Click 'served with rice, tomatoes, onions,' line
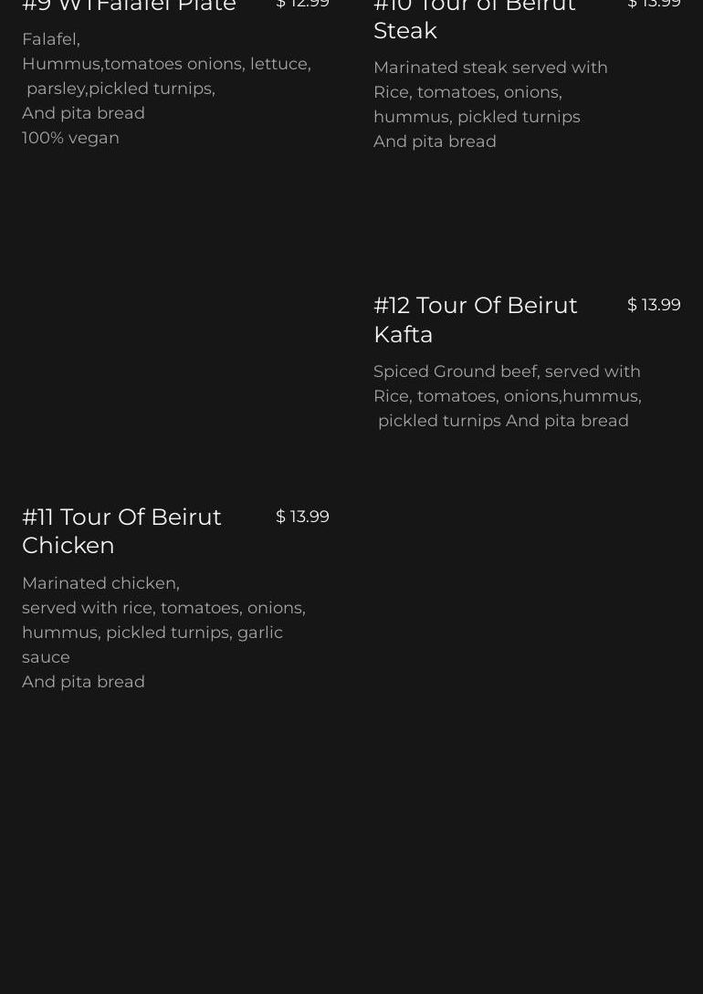Viewport: 703px width, 994px height. click(x=163, y=608)
